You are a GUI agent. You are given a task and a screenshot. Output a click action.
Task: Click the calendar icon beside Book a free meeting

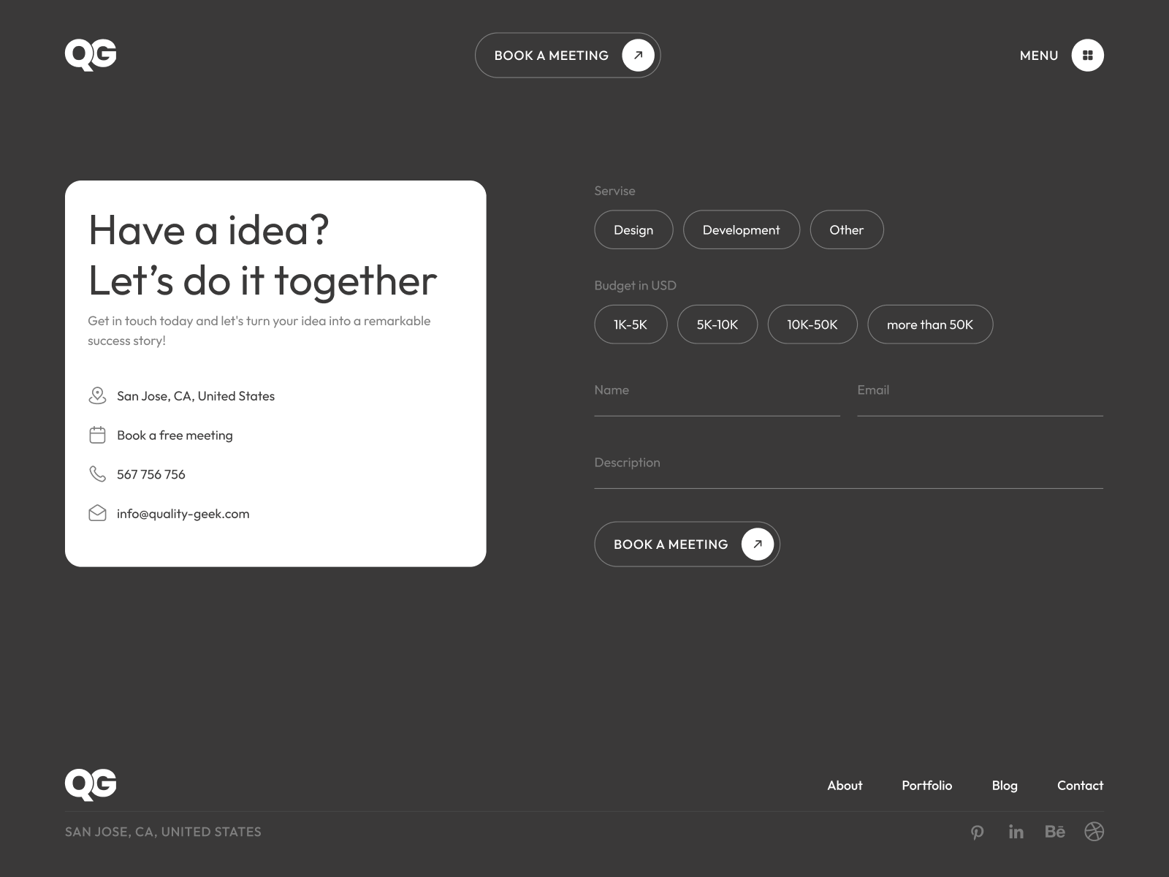point(97,435)
